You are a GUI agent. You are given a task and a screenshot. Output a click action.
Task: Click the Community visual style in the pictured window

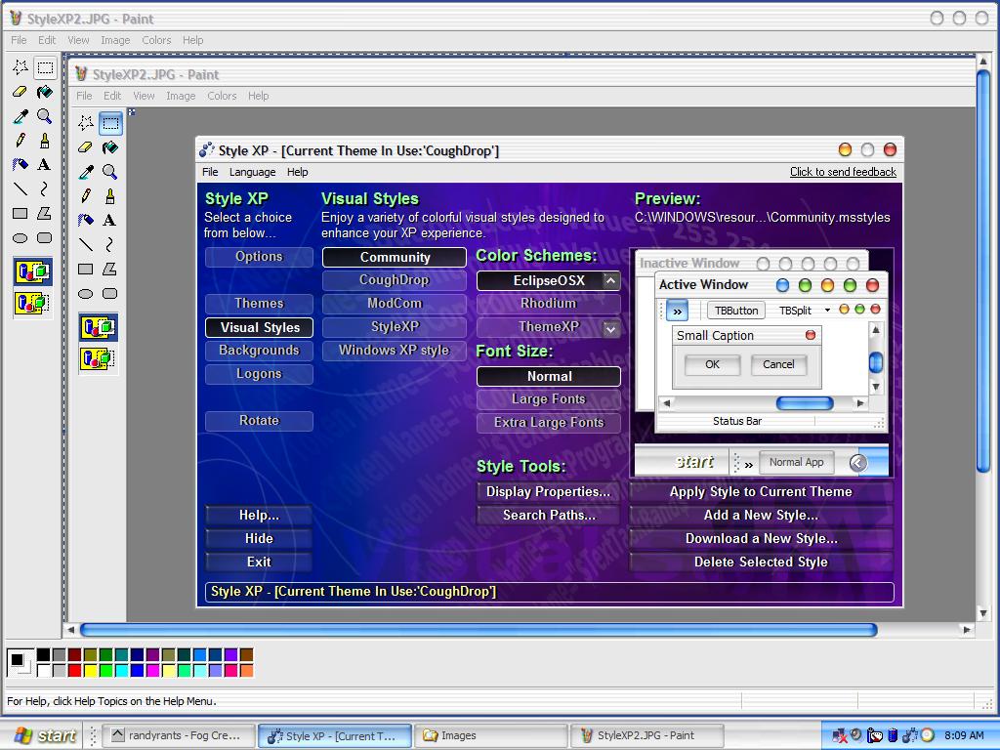click(395, 257)
